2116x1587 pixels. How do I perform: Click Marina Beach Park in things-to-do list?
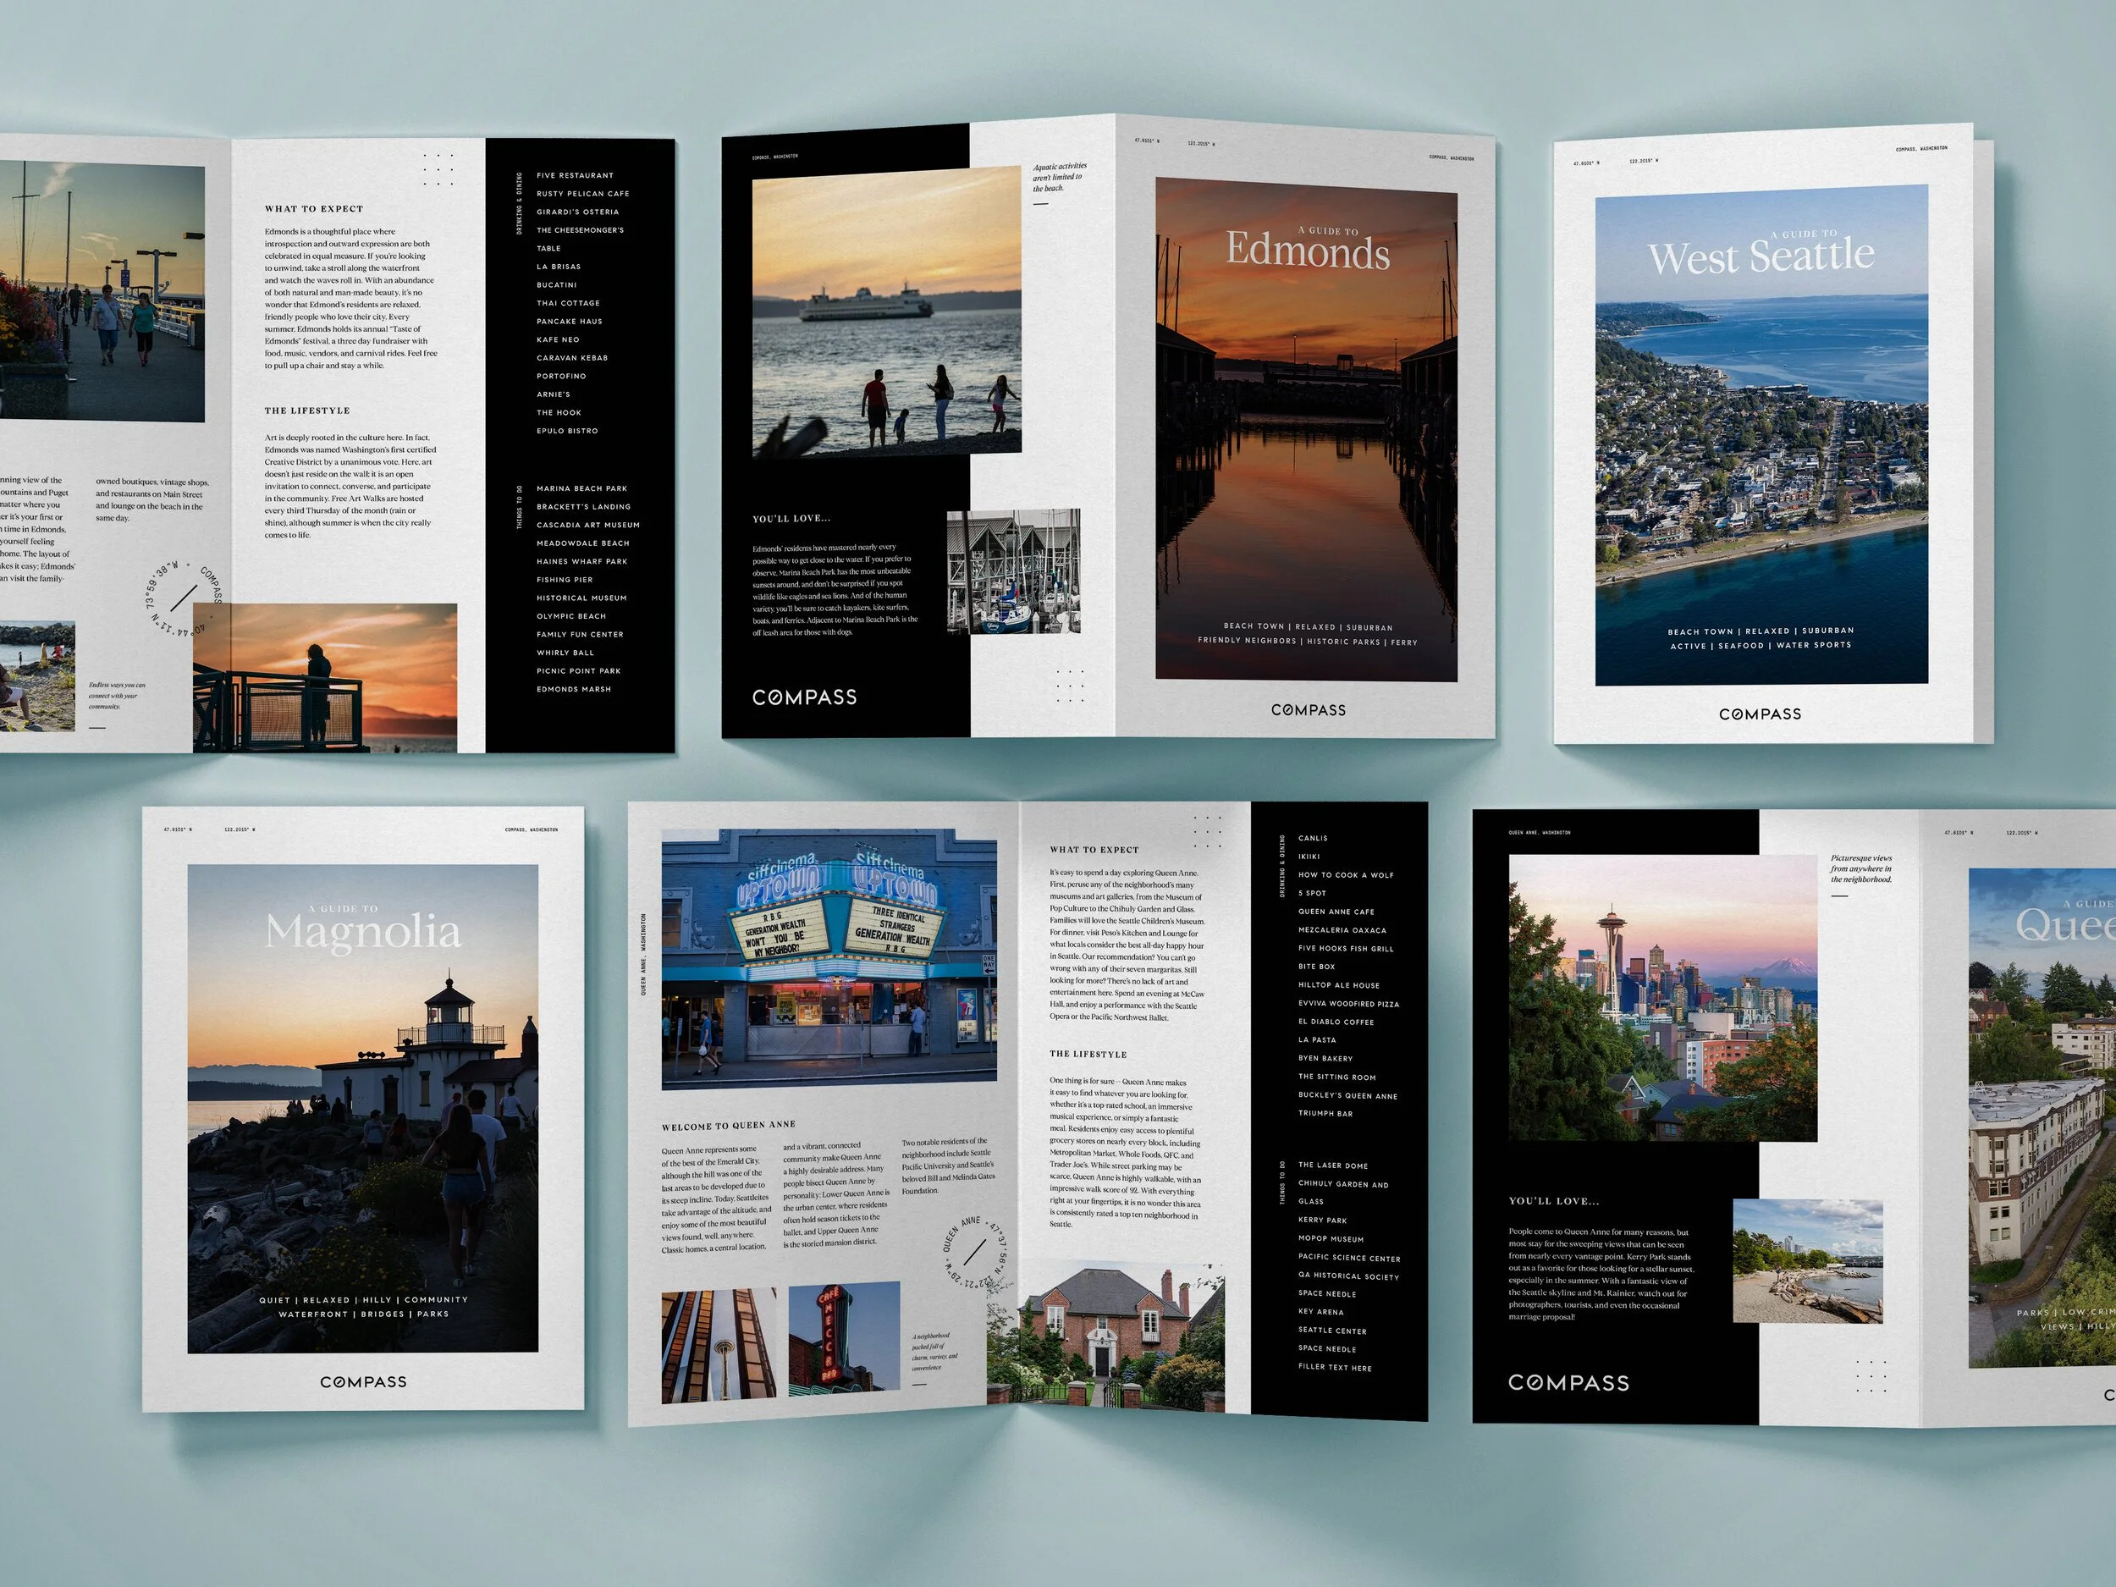pyautogui.click(x=581, y=489)
